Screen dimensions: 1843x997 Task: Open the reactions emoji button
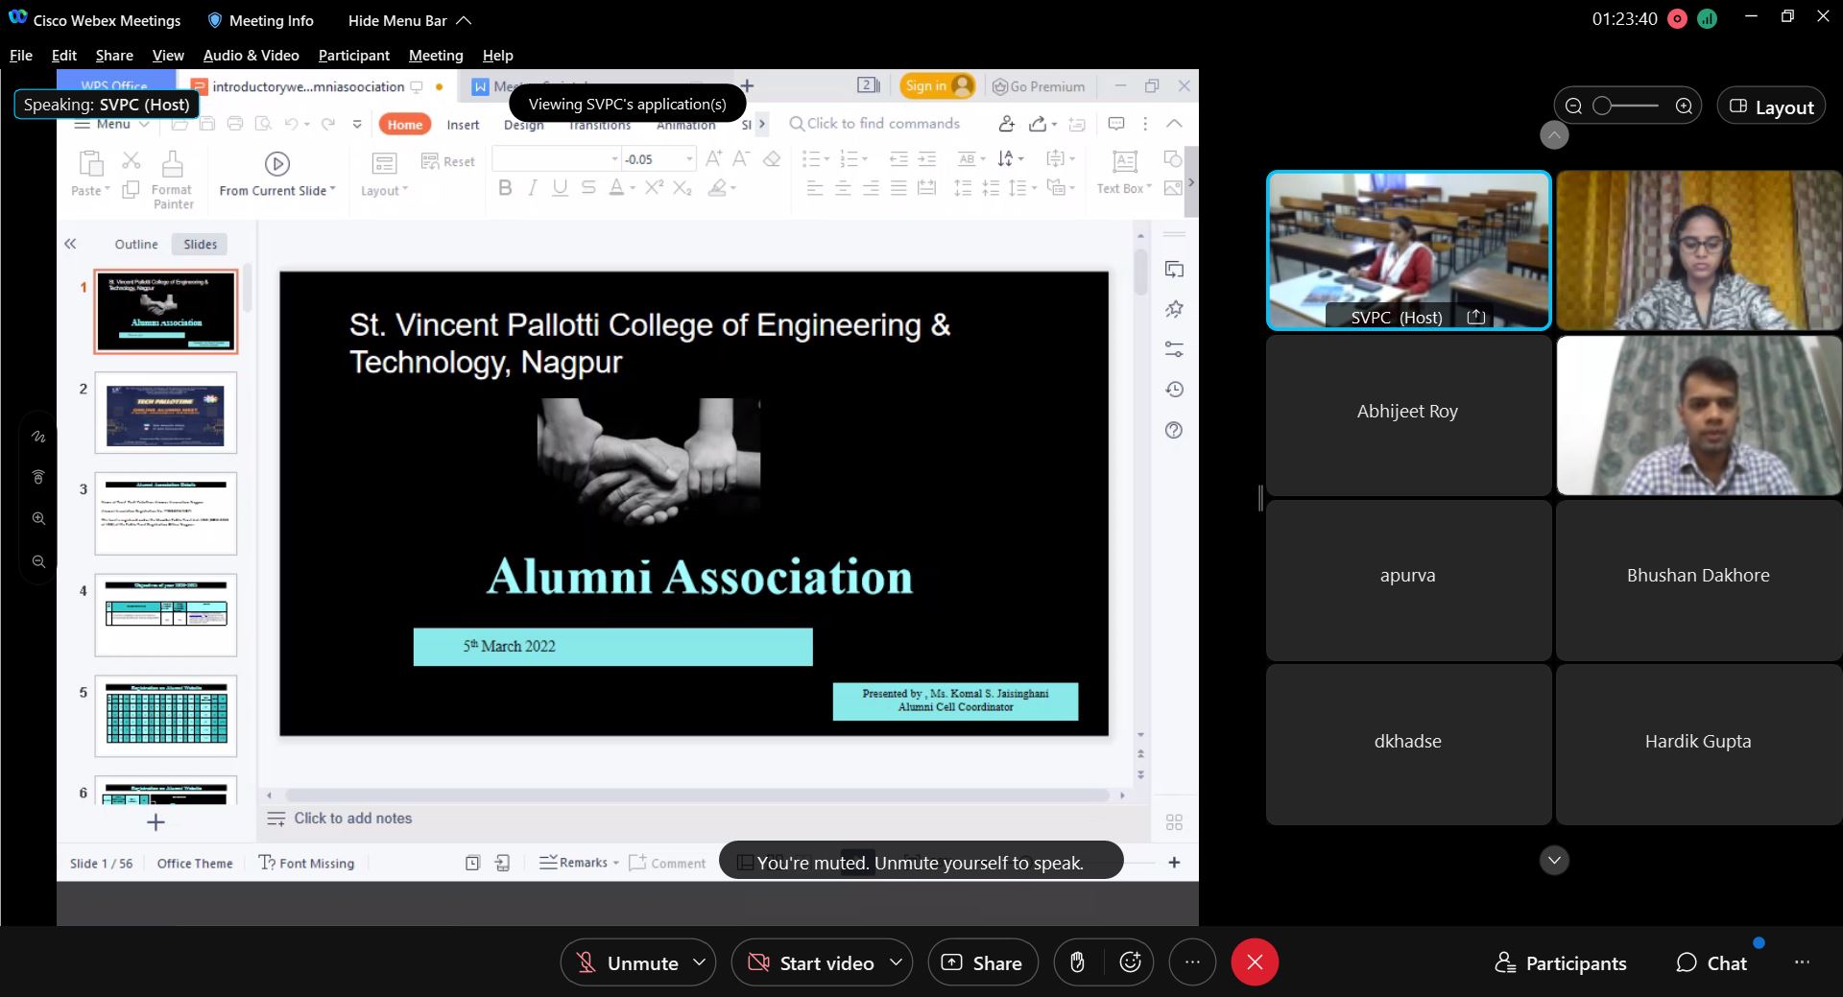[1130, 962]
